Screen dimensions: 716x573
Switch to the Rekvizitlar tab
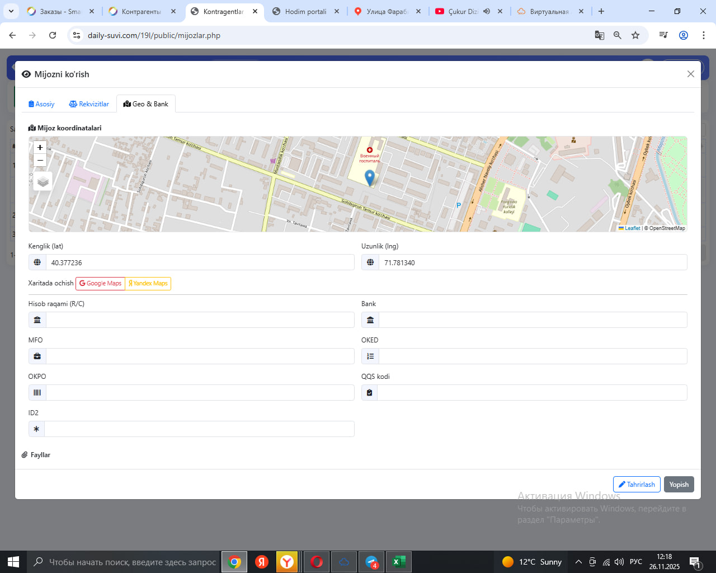(x=89, y=104)
